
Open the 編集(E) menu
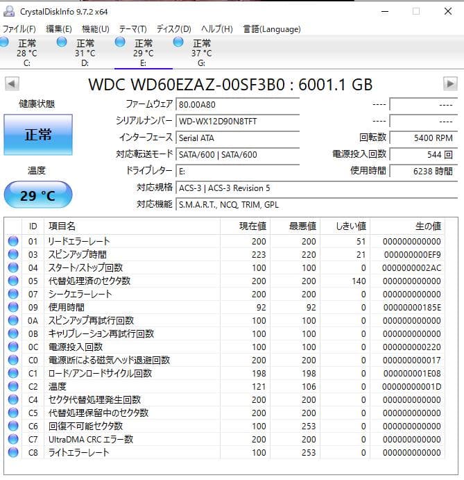[x=59, y=29]
